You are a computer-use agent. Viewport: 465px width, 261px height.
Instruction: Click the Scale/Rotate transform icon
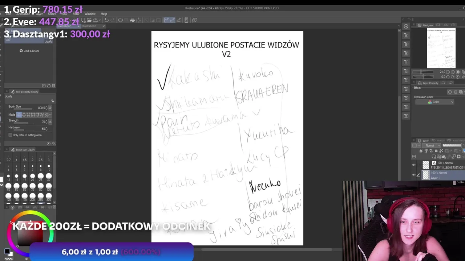click(138, 20)
